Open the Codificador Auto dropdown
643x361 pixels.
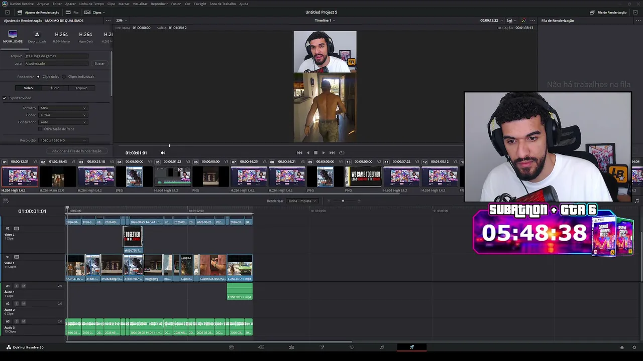pos(63,122)
